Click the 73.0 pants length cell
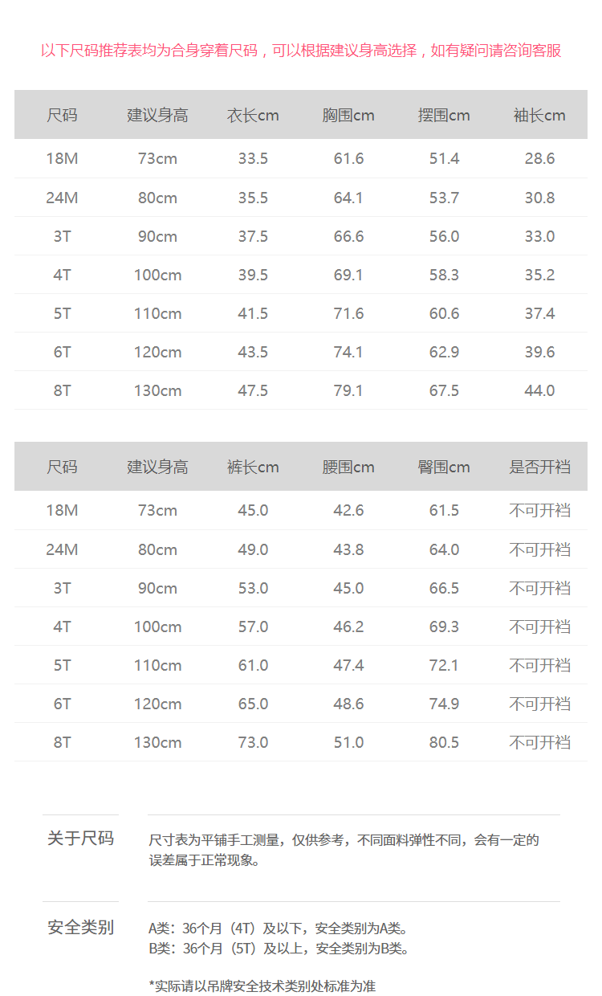The image size is (602, 996). point(253,742)
